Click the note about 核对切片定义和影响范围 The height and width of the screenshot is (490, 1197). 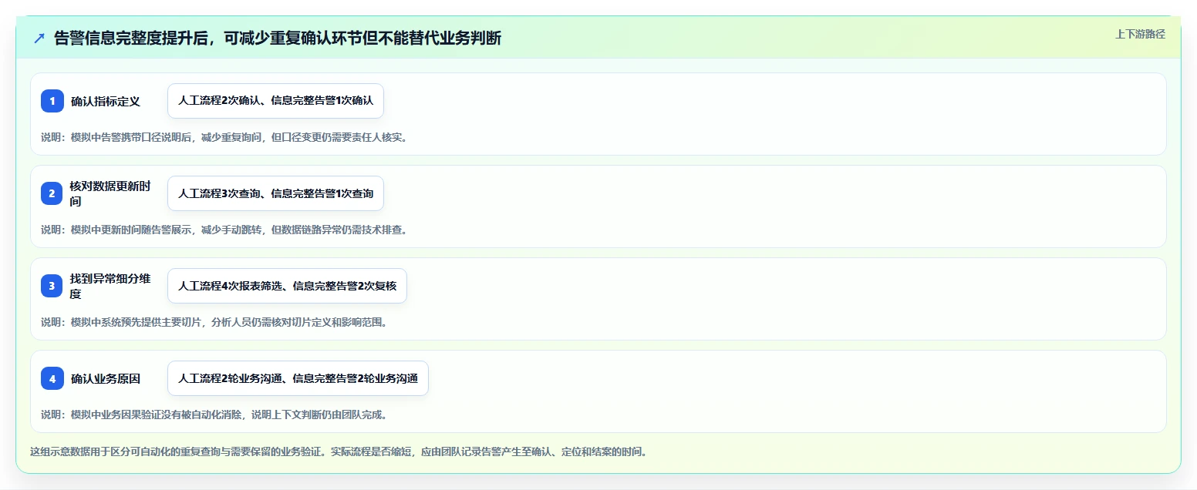(214, 322)
